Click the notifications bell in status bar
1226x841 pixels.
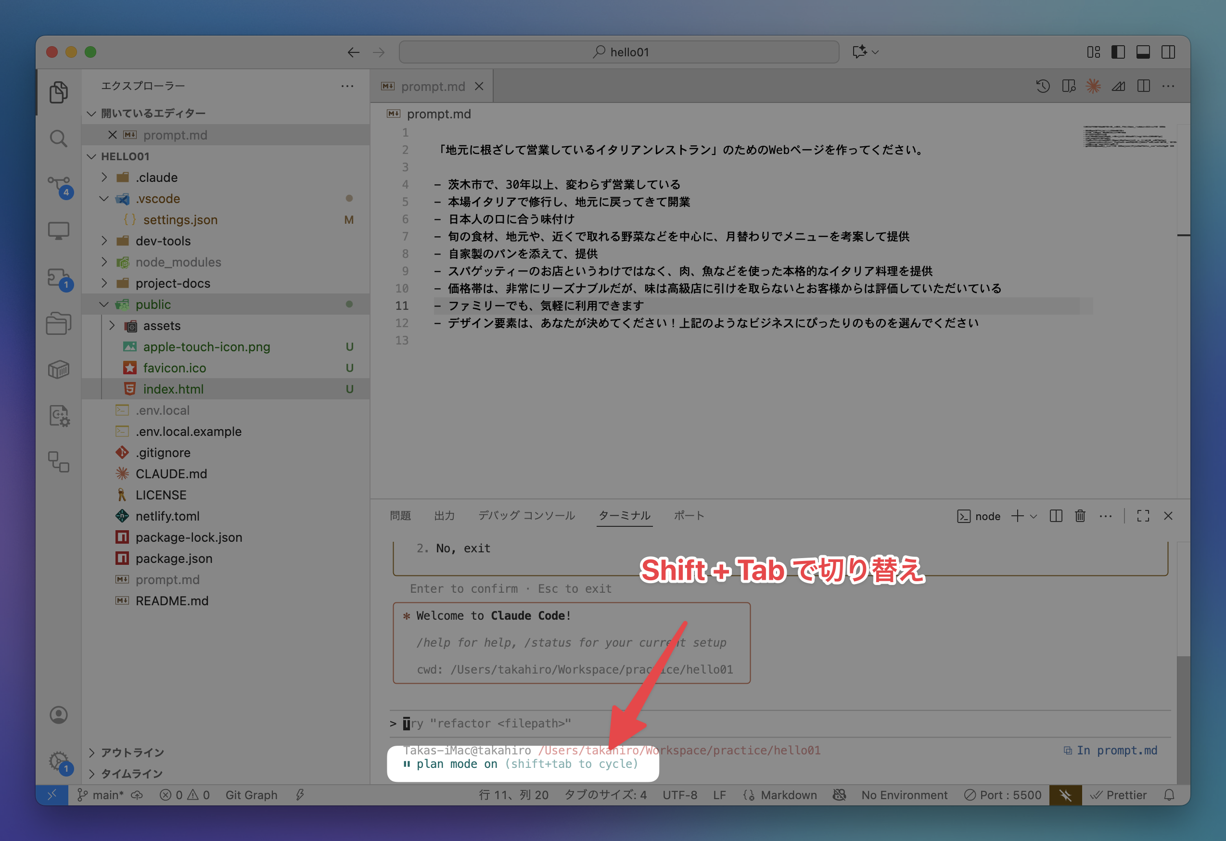click(x=1169, y=794)
